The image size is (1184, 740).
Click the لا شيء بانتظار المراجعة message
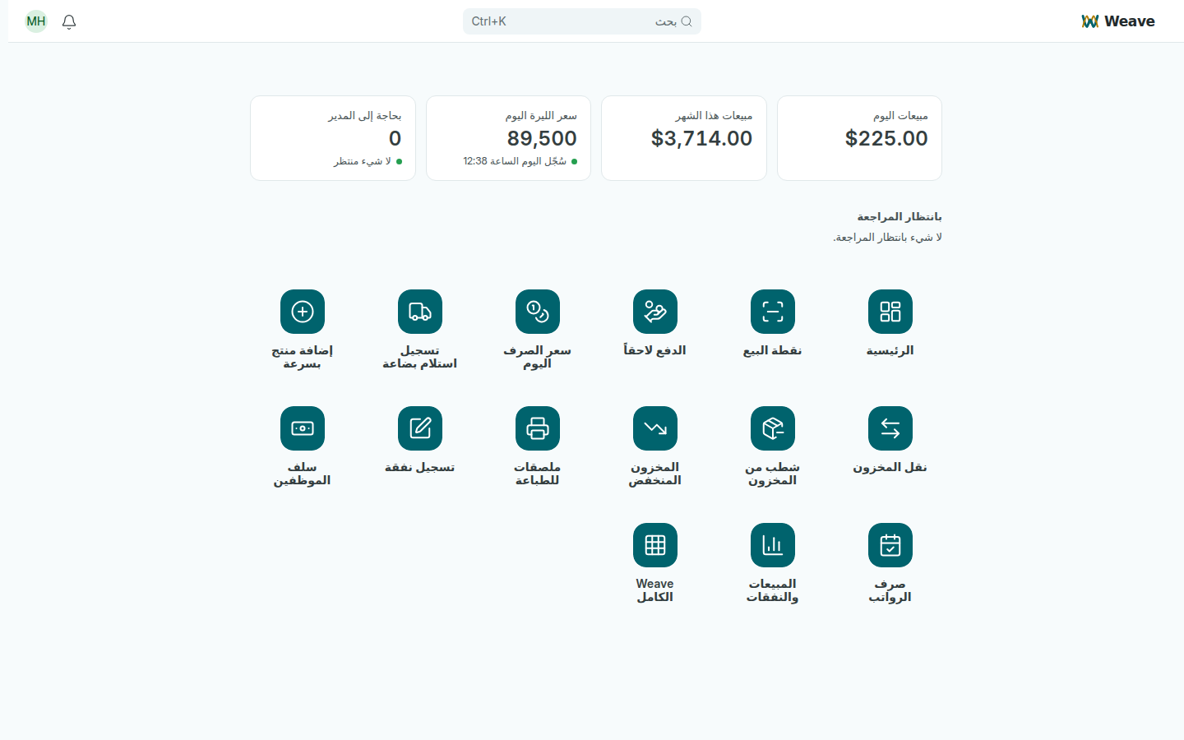point(887,238)
